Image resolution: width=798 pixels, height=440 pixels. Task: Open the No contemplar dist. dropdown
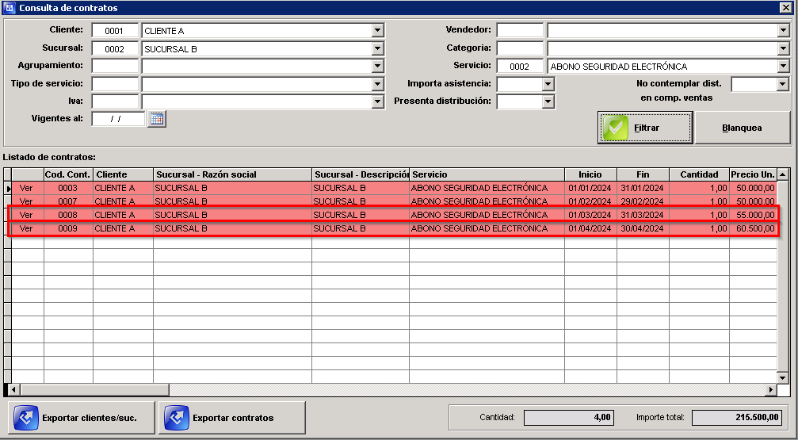click(783, 84)
